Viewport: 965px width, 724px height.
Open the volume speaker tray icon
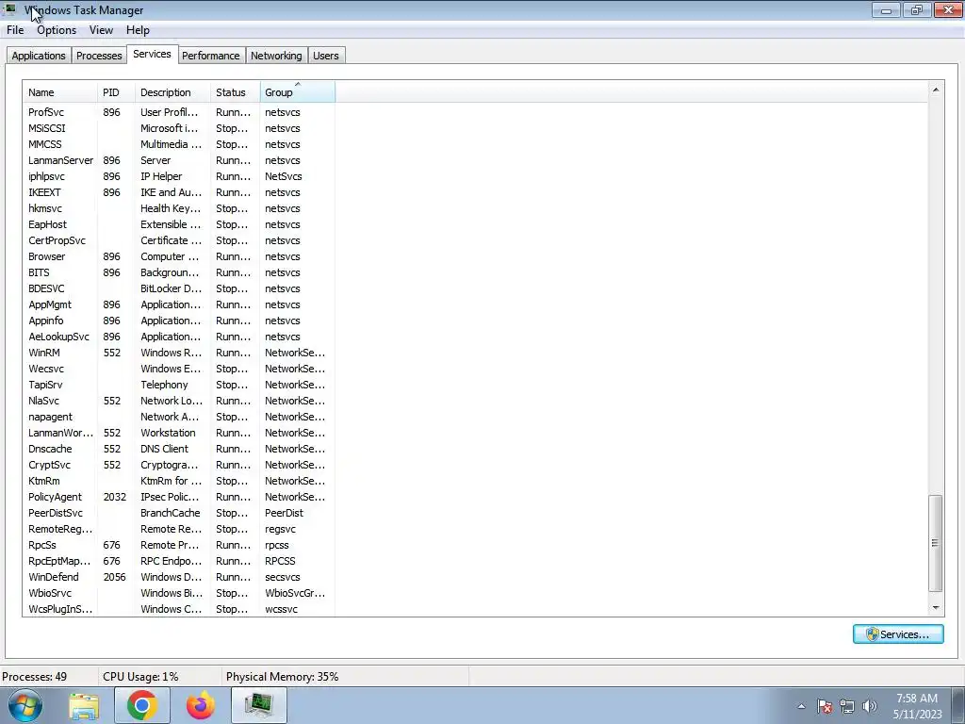[870, 706]
